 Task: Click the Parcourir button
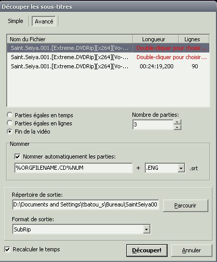(x=185, y=205)
